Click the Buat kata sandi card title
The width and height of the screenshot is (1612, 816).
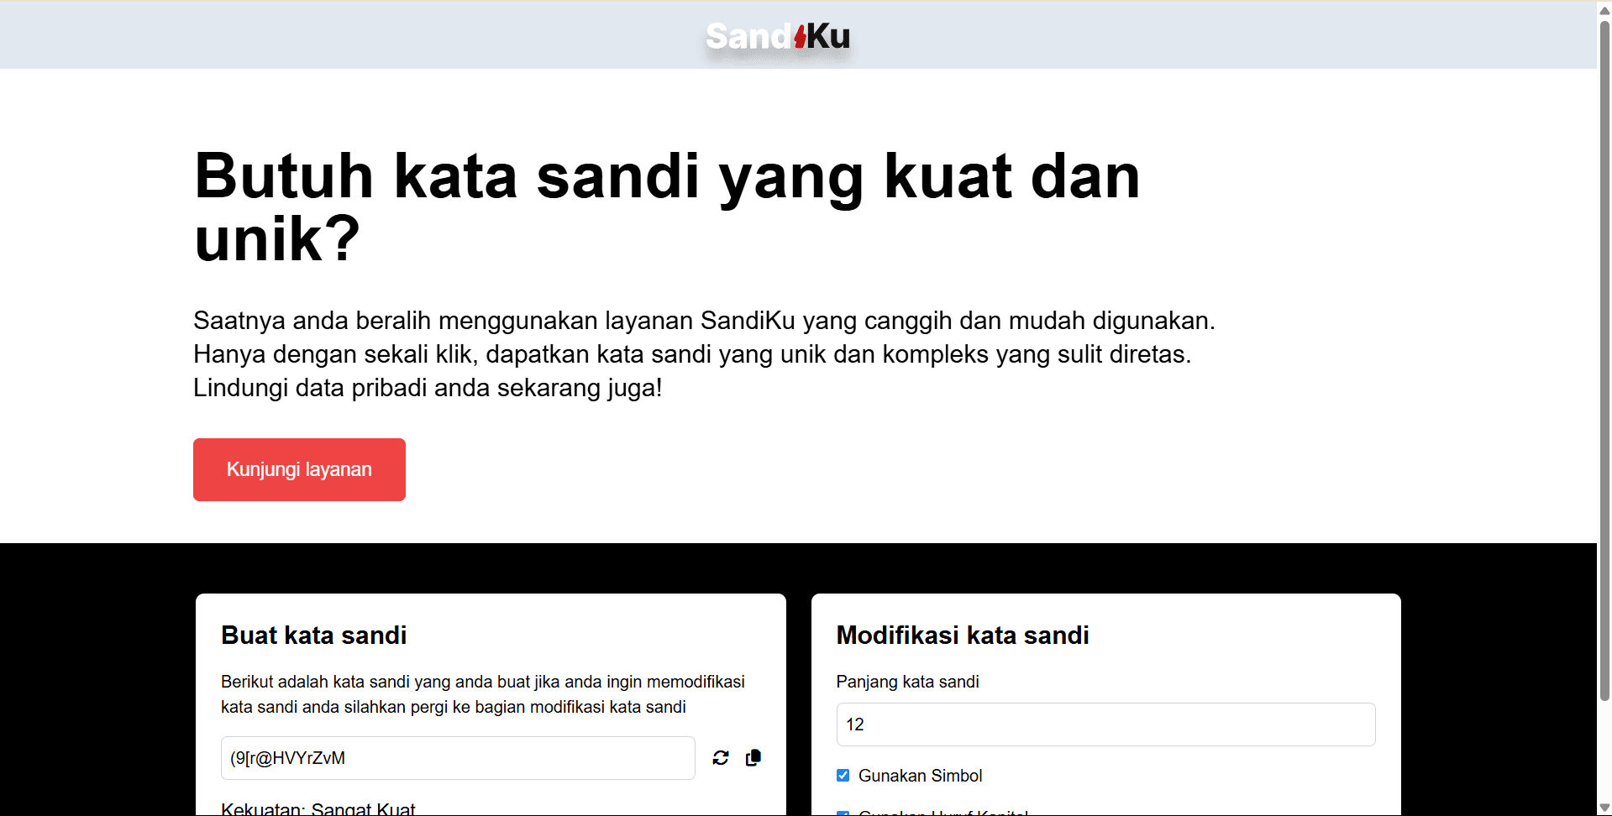coord(313,635)
